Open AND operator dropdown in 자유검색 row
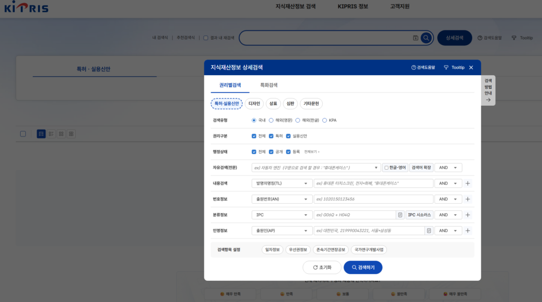Viewport: 542px width, 302px height. pyautogui.click(x=448, y=168)
